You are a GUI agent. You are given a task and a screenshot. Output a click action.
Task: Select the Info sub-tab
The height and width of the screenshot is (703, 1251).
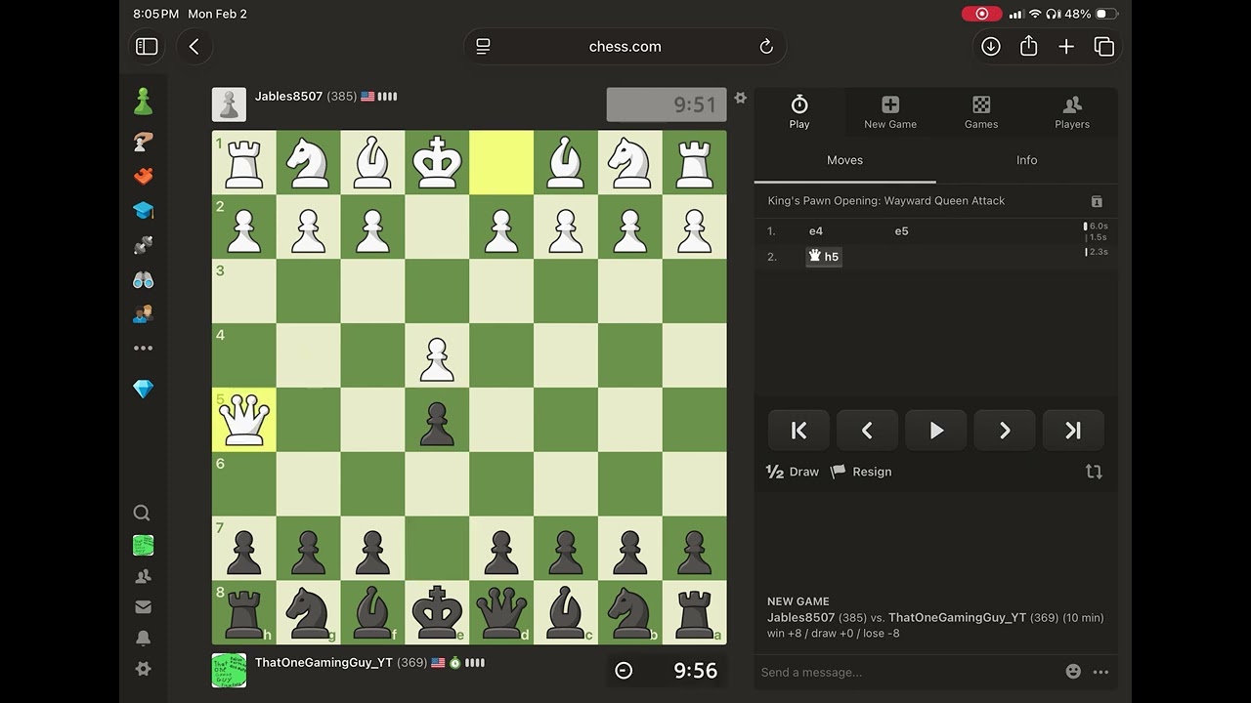click(1026, 160)
